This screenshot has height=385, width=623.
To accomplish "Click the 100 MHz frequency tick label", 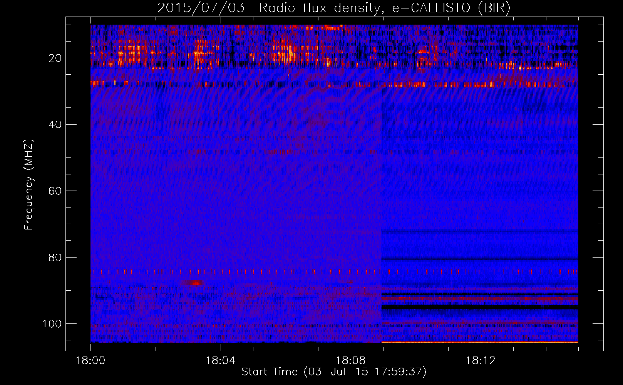I will click(52, 324).
